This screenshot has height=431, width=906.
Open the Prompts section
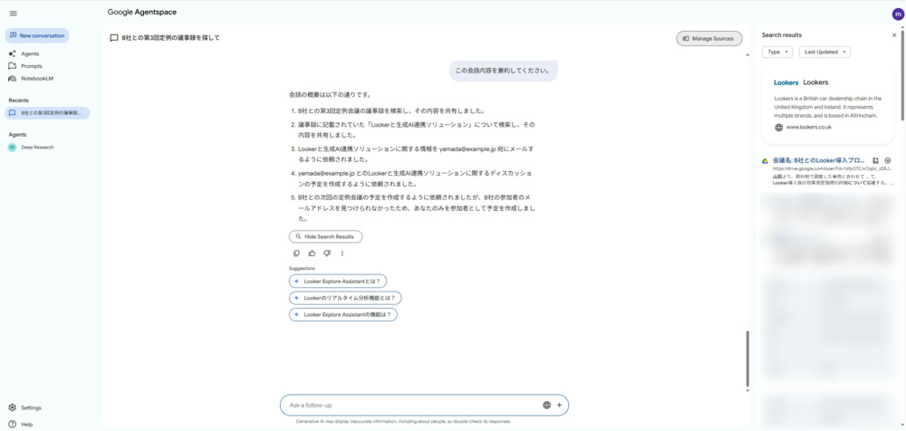point(31,66)
